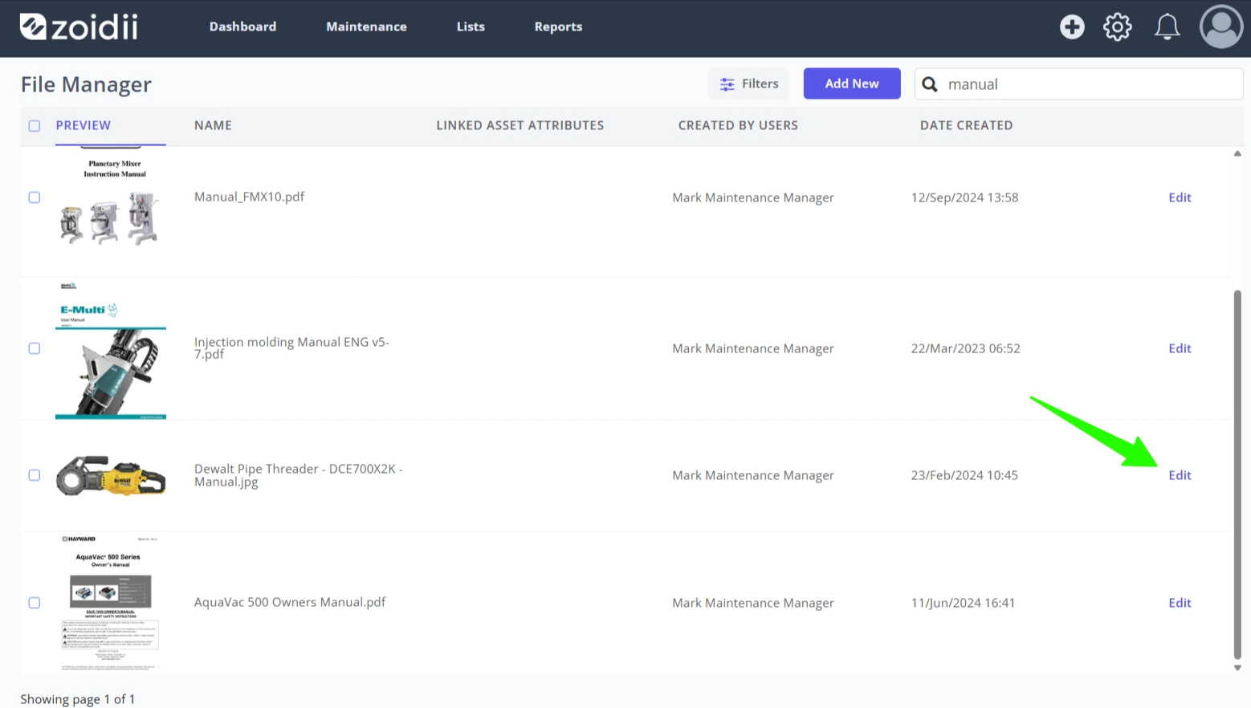Check the Dewalt Pipe Threader row checkbox

[x=35, y=475]
